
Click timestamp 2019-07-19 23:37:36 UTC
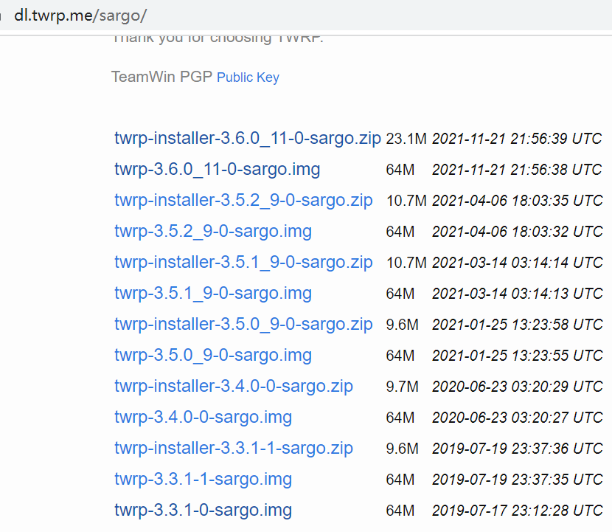(x=517, y=449)
